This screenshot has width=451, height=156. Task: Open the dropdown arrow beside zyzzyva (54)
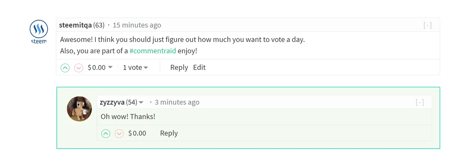pyautogui.click(x=141, y=102)
